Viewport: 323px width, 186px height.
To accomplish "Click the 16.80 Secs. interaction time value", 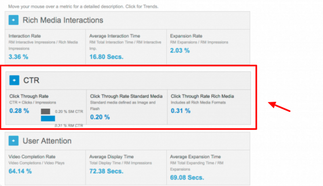I will pos(107,57).
